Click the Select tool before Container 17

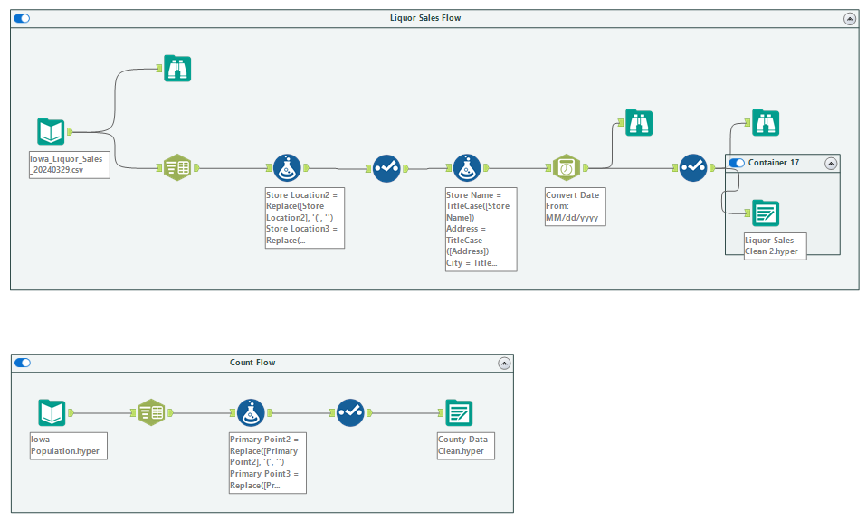coord(693,168)
